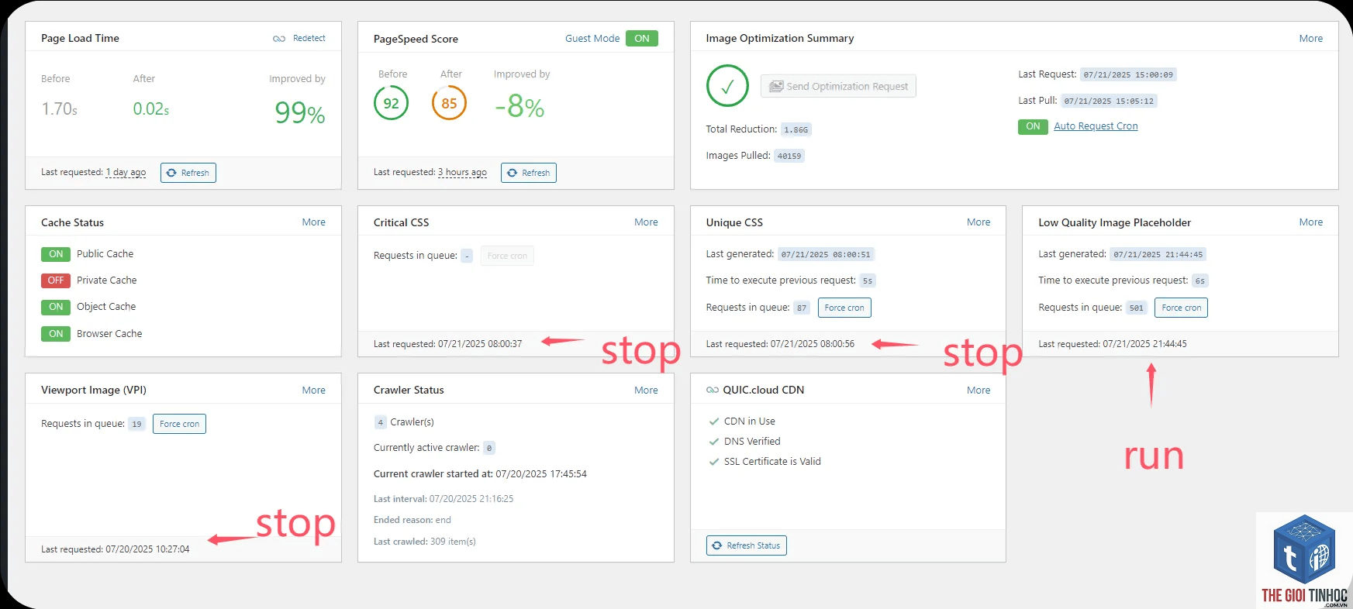This screenshot has width=1353, height=609.
Task: Force cron for Viewport Image queue
Action: pyautogui.click(x=179, y=424)
